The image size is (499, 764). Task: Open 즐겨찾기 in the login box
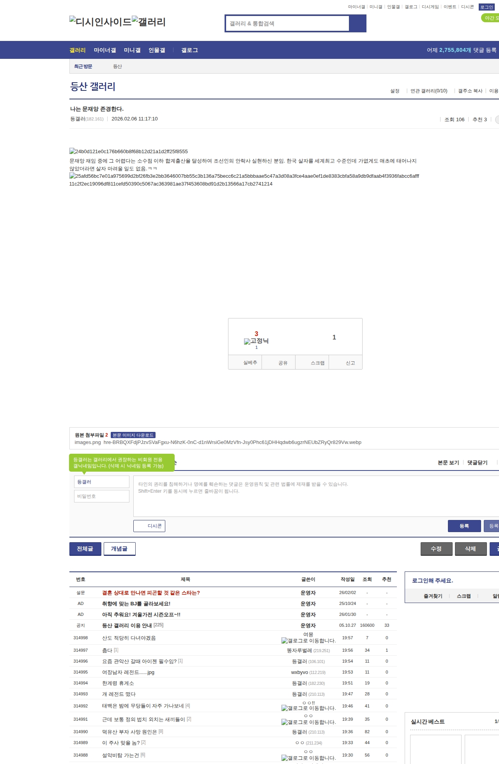[x=433, y=596]
